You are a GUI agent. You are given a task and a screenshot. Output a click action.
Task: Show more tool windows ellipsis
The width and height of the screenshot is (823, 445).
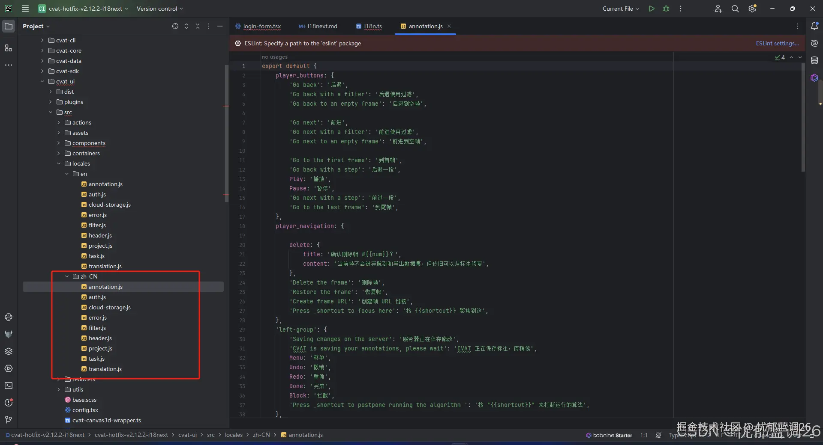[9, 65]
